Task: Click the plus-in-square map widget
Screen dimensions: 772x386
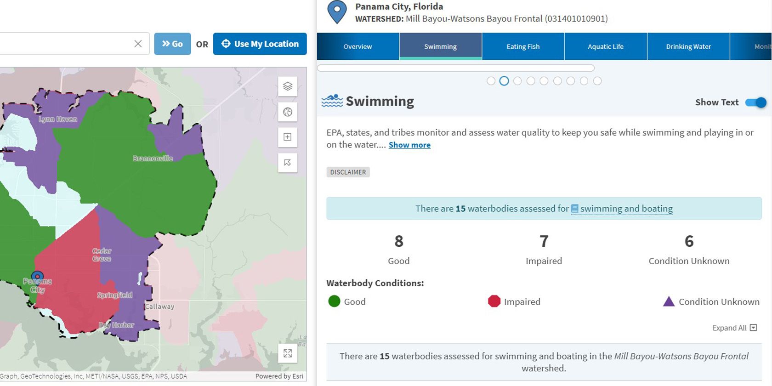Action: pyautogui.click(x=288, y=137)
